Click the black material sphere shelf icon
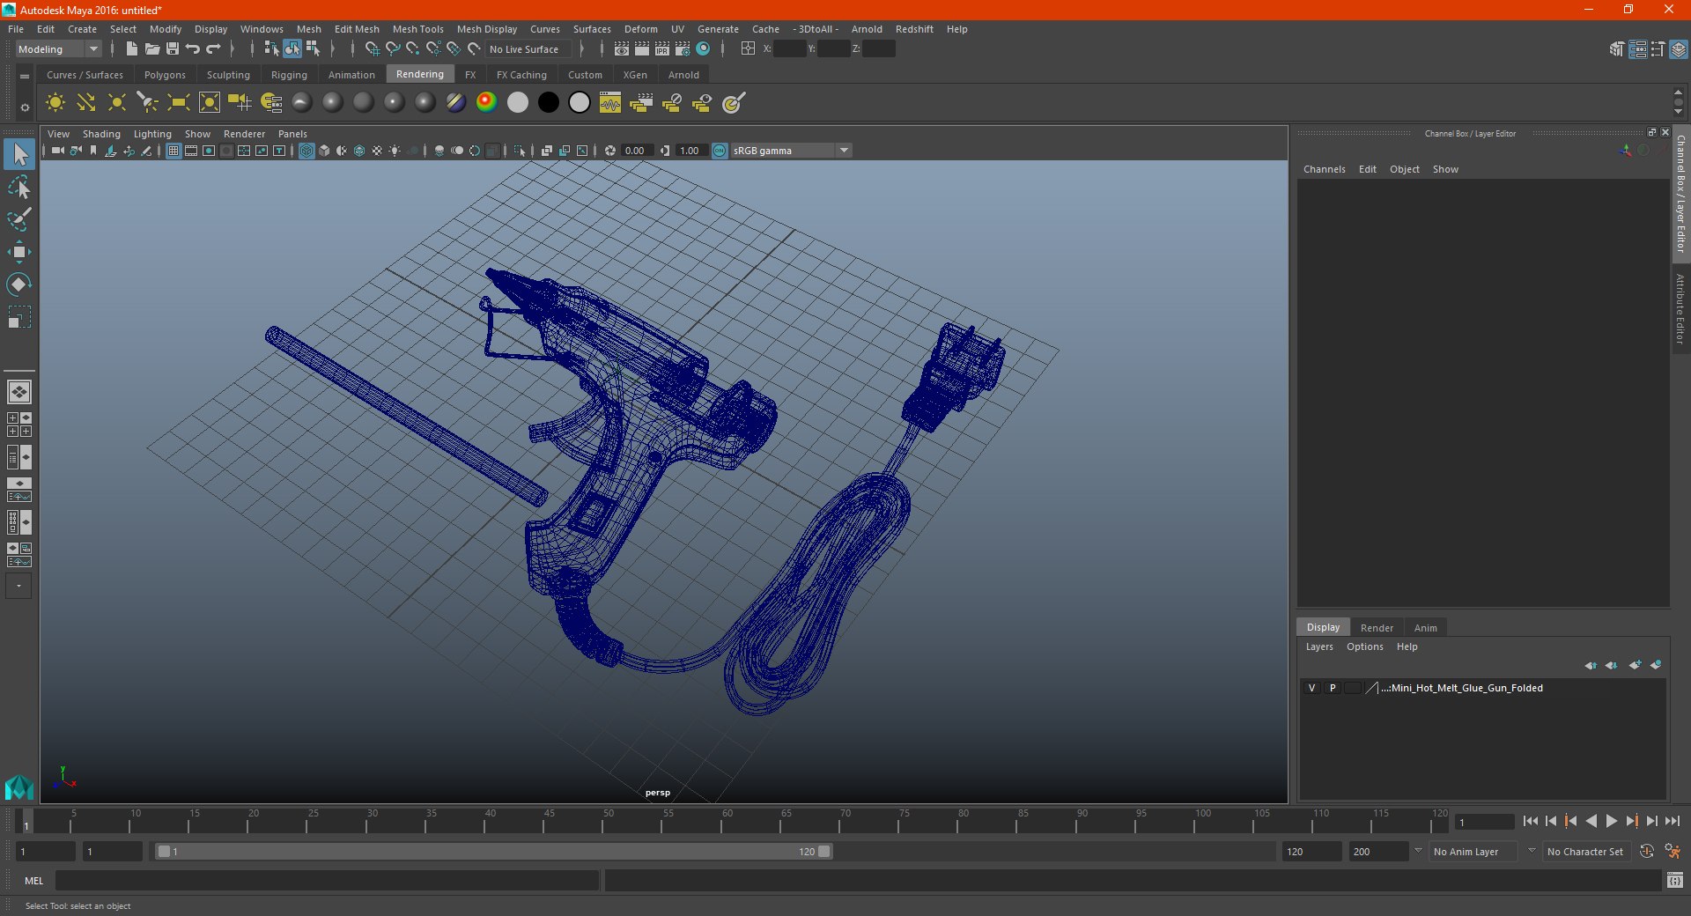The image size is (1691, 916). coord(548,103)
